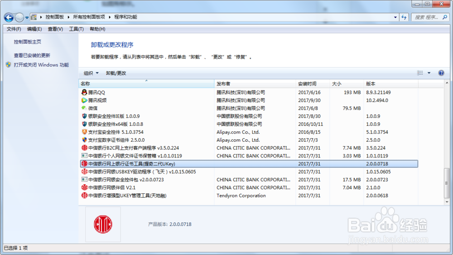Sort by the 安装时间 column header

[x=313, y=84]
